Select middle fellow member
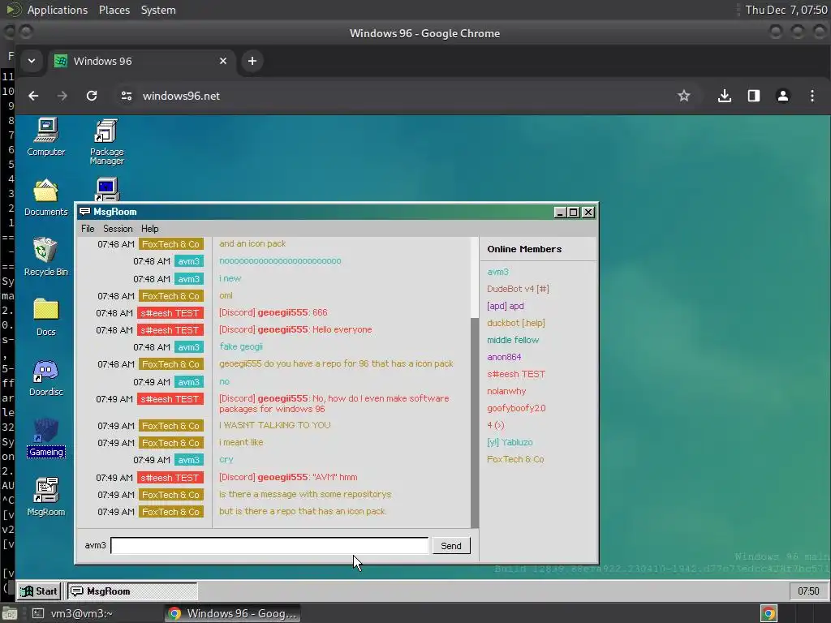The width and height of the screenshot is (831, 623). (x=513, y=340)
